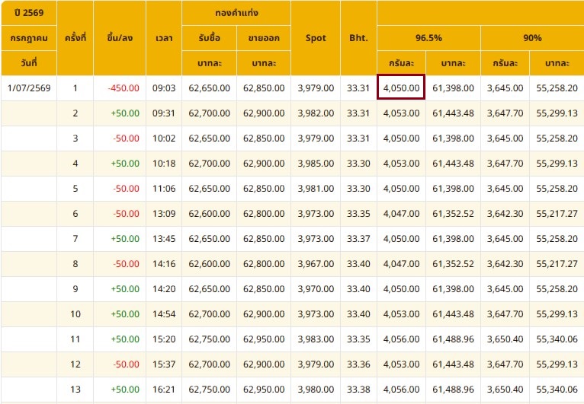Viewport: 584px width, 404px height.
Task: Click the -450.00 change value
Action: pyautogui.click(x=124, y=88)
